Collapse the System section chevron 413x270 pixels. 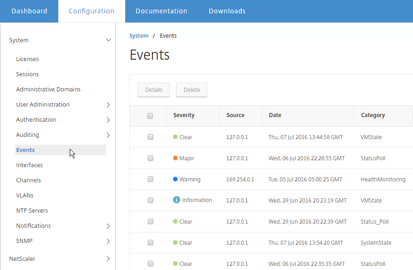(x=108, y=40)
